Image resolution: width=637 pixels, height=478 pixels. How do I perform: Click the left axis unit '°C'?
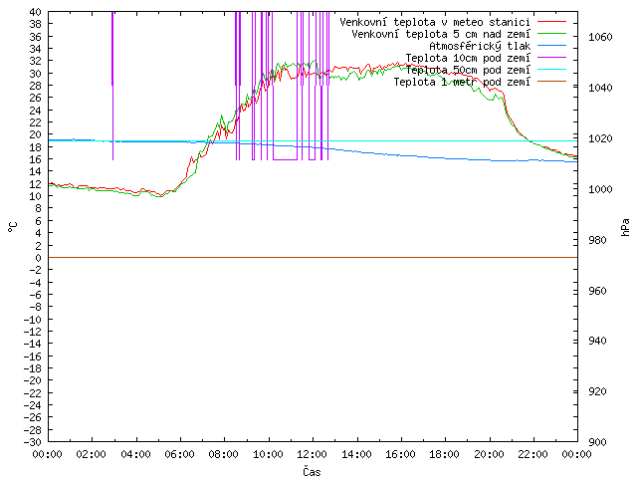tap(13, 227)
